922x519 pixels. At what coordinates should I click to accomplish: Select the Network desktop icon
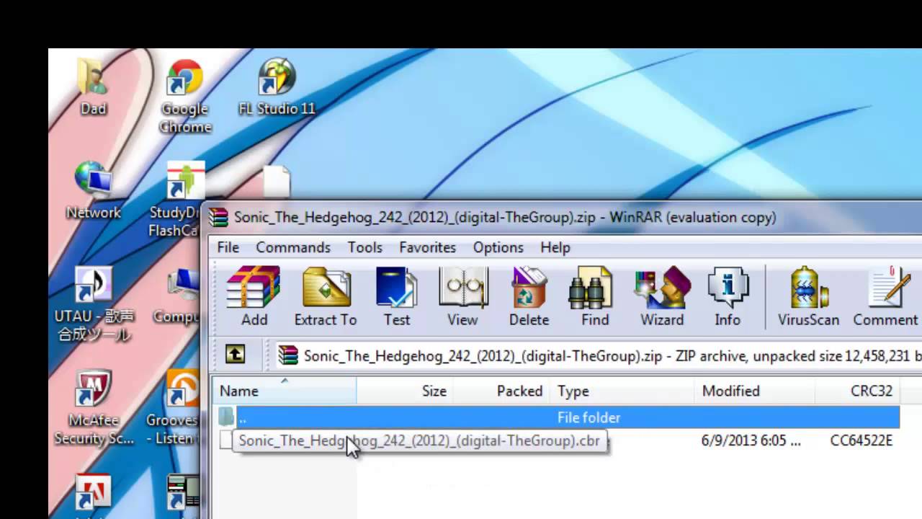[x=94, y=191]
